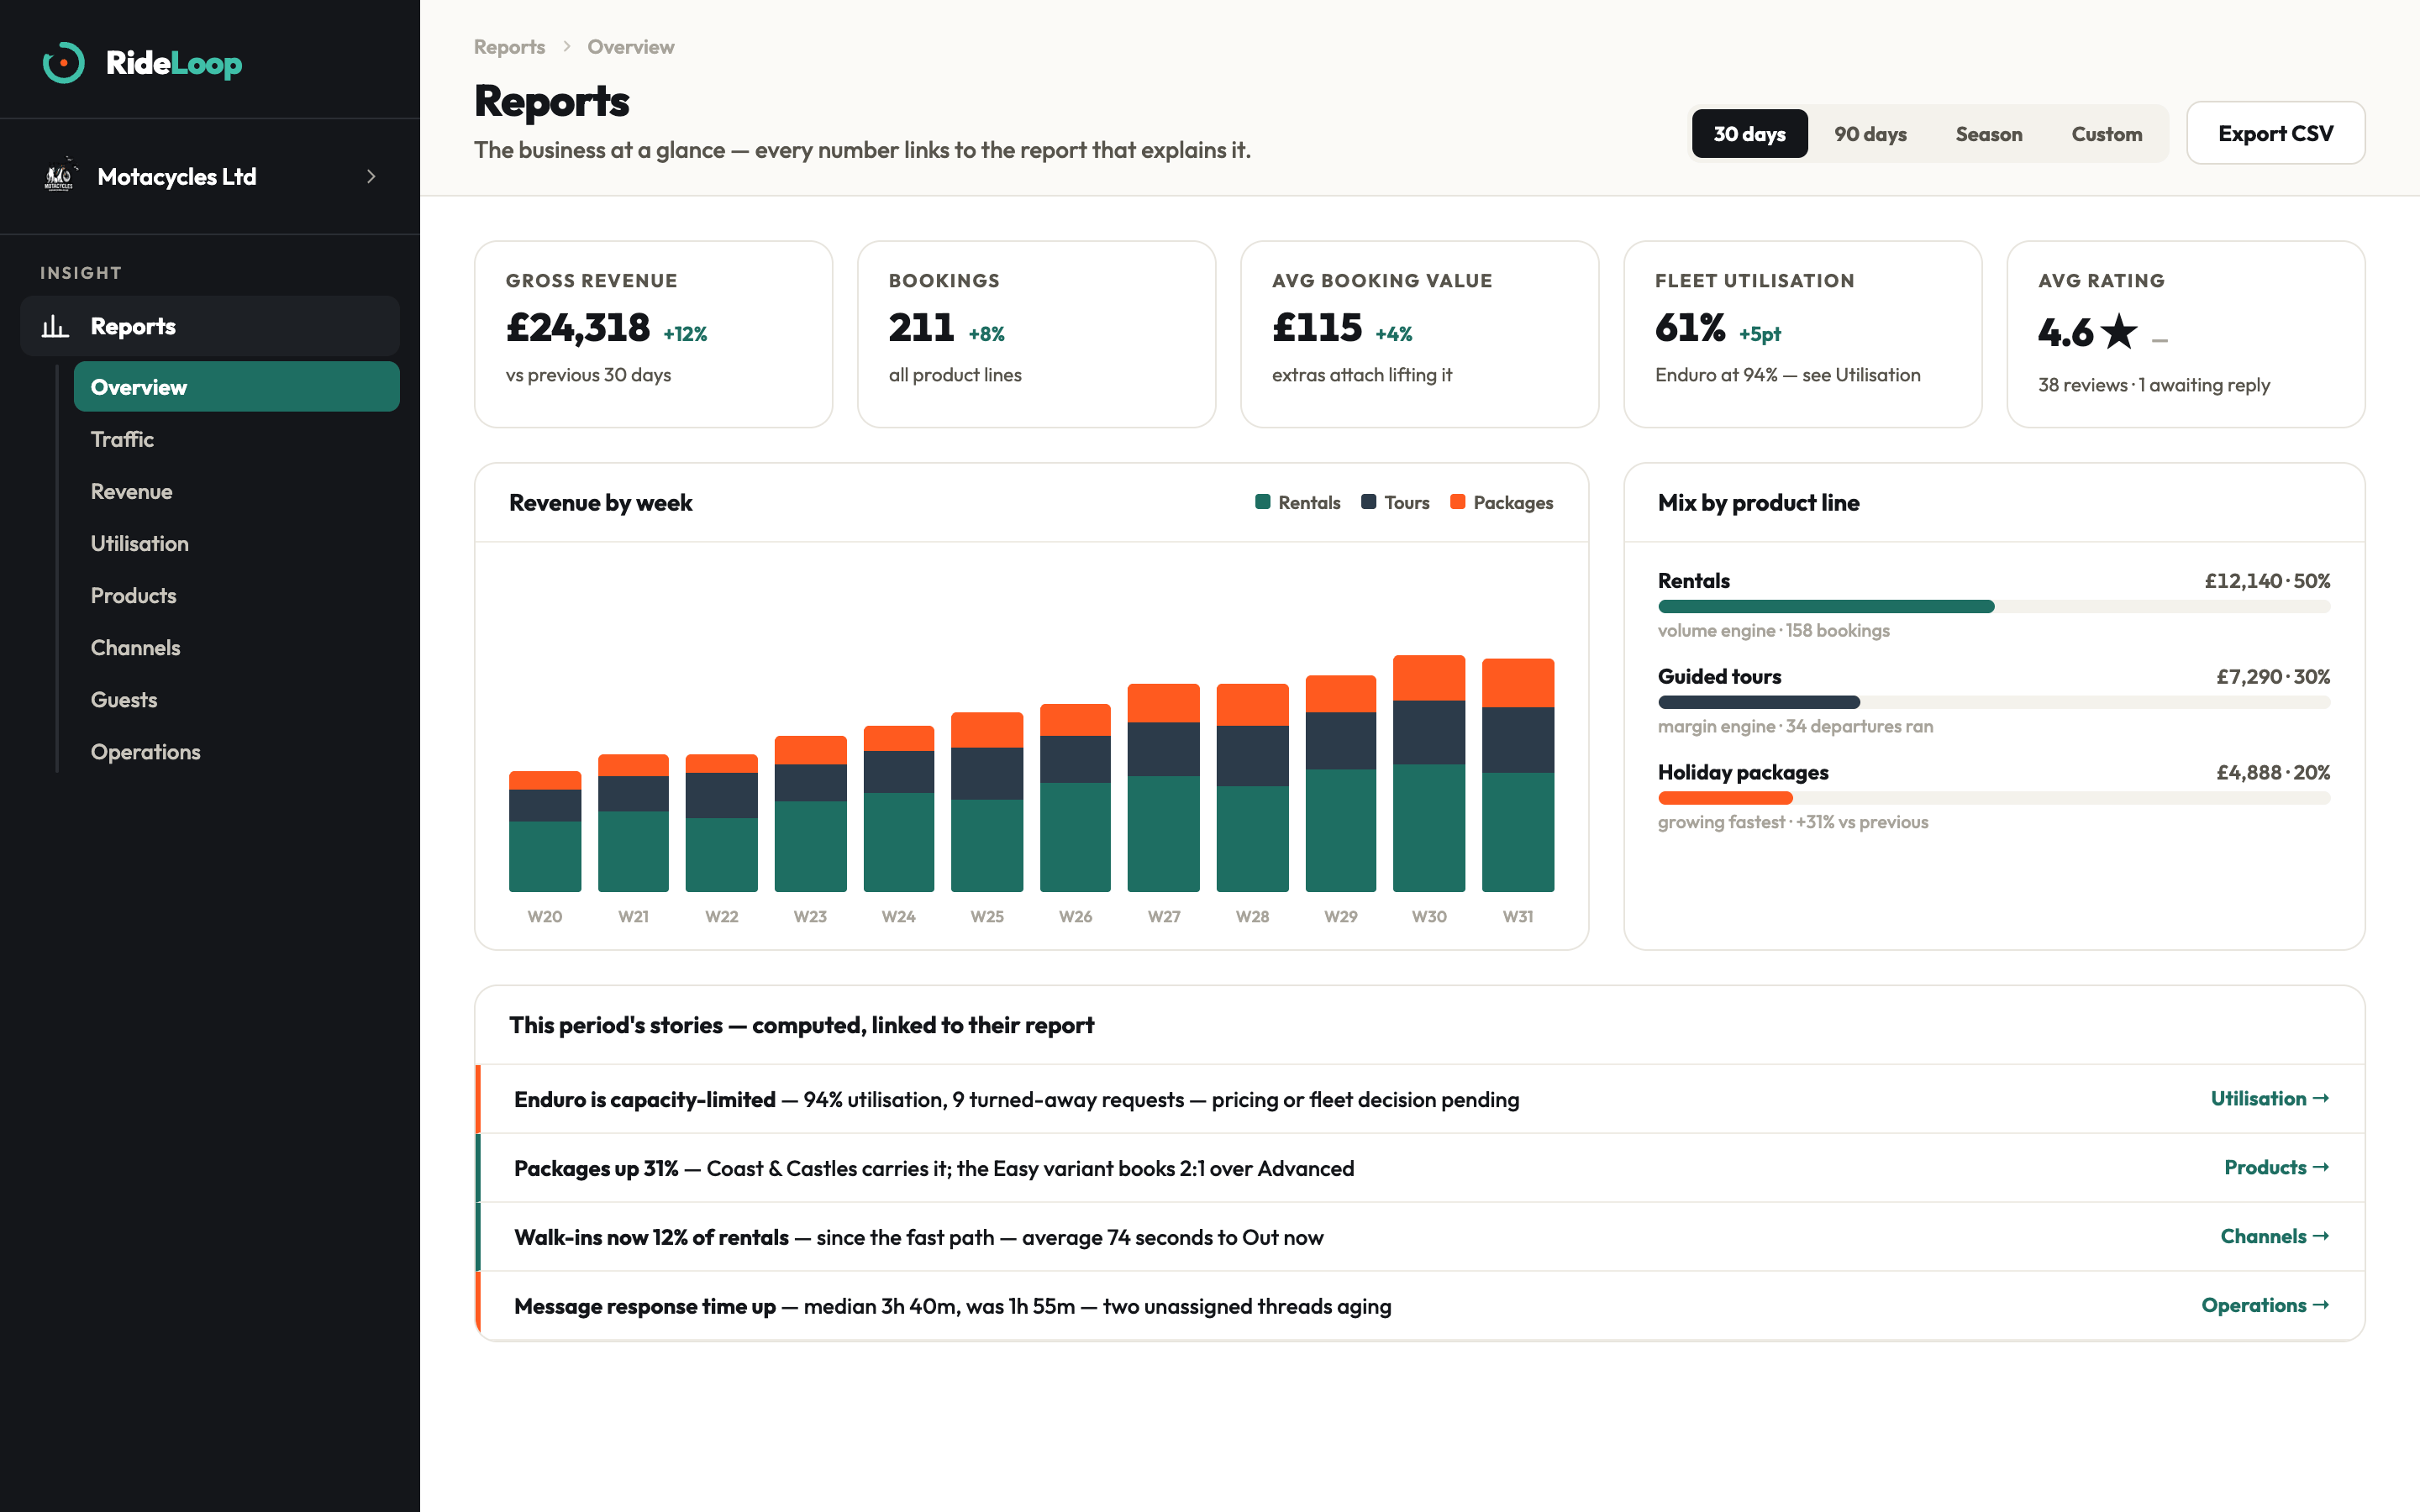Switch range to 90 days

(x=1870, y=133)
